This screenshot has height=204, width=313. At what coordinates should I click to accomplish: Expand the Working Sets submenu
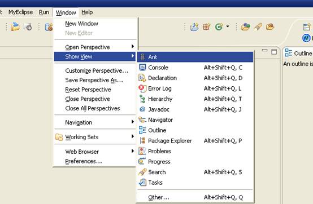95,137
